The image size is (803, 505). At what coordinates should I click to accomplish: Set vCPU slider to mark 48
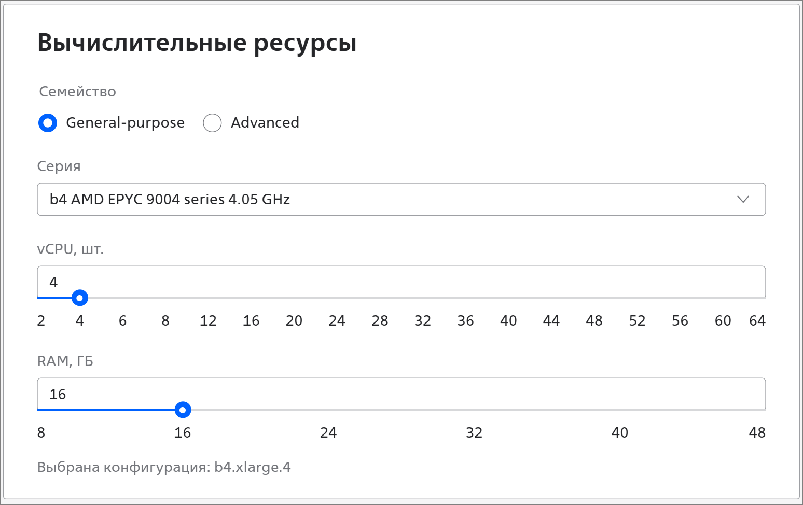coord(594,320)
